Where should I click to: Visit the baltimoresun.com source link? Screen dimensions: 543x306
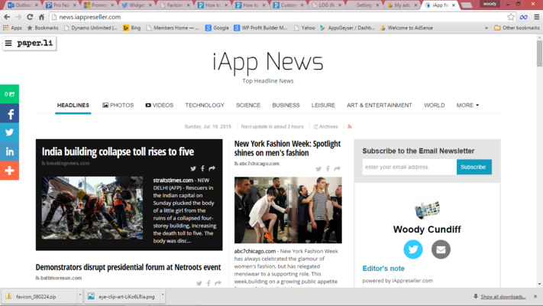pos(61,278)
